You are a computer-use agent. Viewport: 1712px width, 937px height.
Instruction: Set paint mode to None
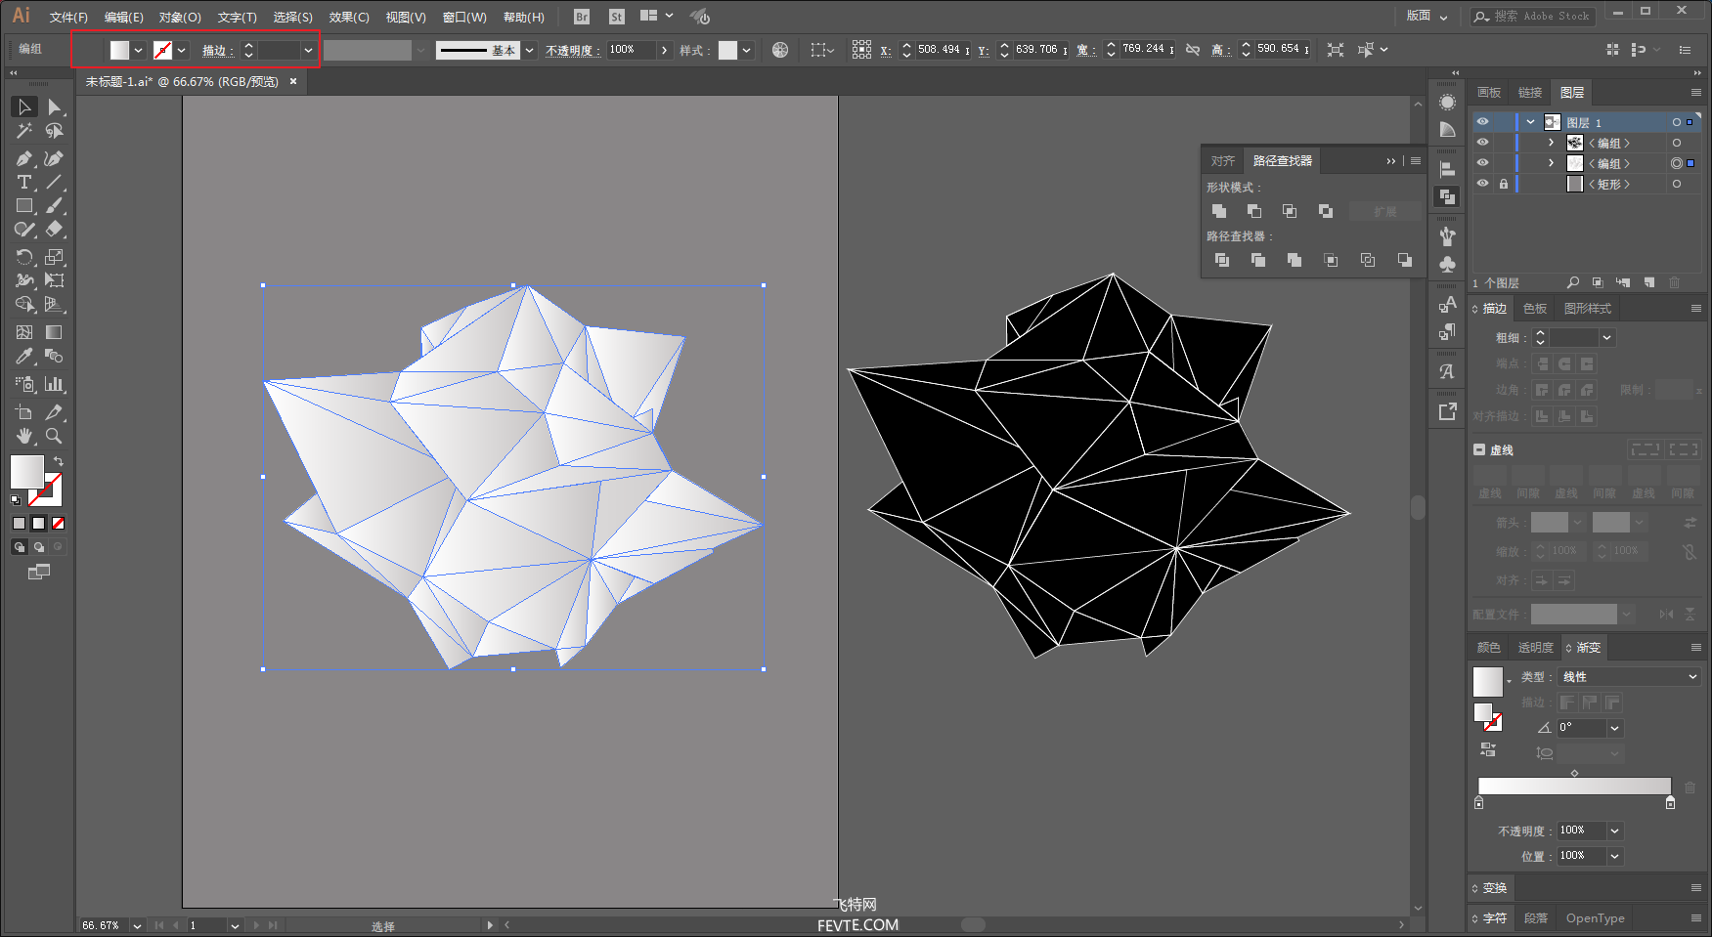tap(59, 524)
